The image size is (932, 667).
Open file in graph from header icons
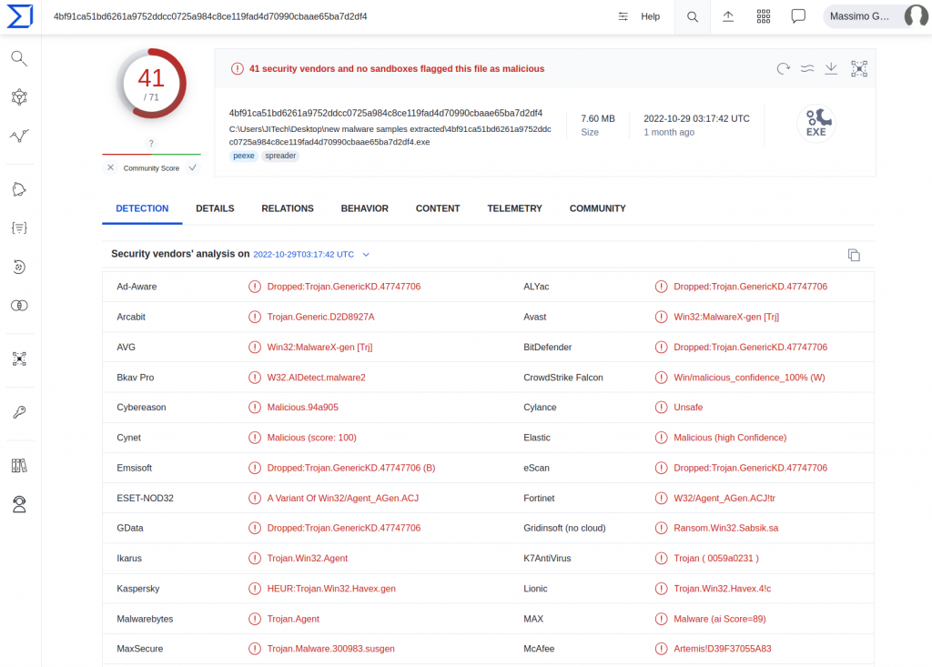(859, 69)
